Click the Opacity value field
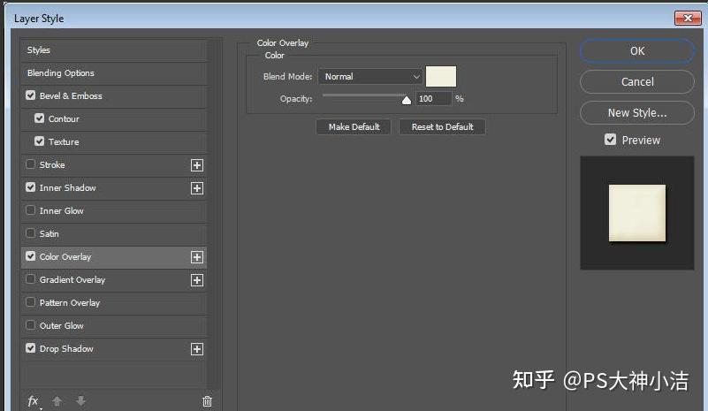The height and width of the screenshot is (411, 708). pyautogui.click(x=433, y=98)
